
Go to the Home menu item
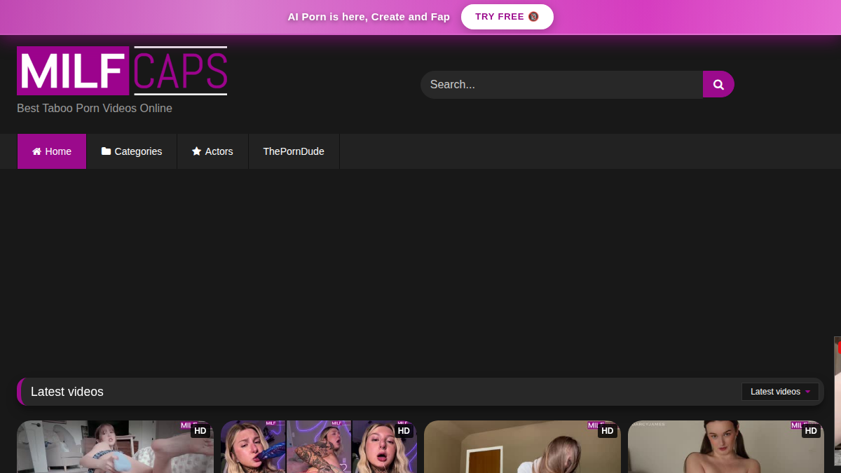(52, 151)
